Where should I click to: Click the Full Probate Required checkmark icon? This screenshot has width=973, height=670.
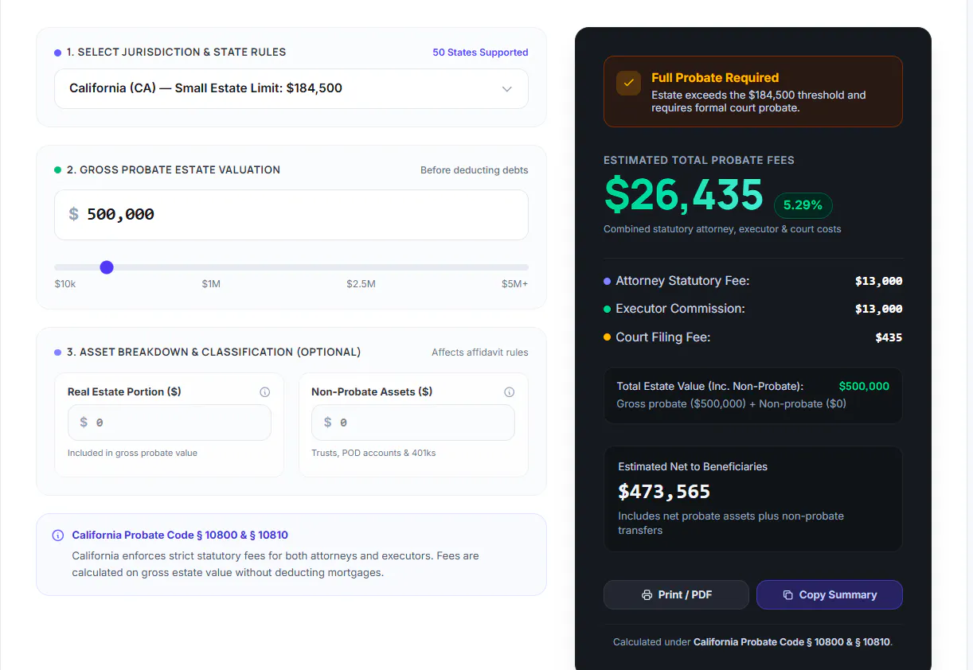click(629, 83)
